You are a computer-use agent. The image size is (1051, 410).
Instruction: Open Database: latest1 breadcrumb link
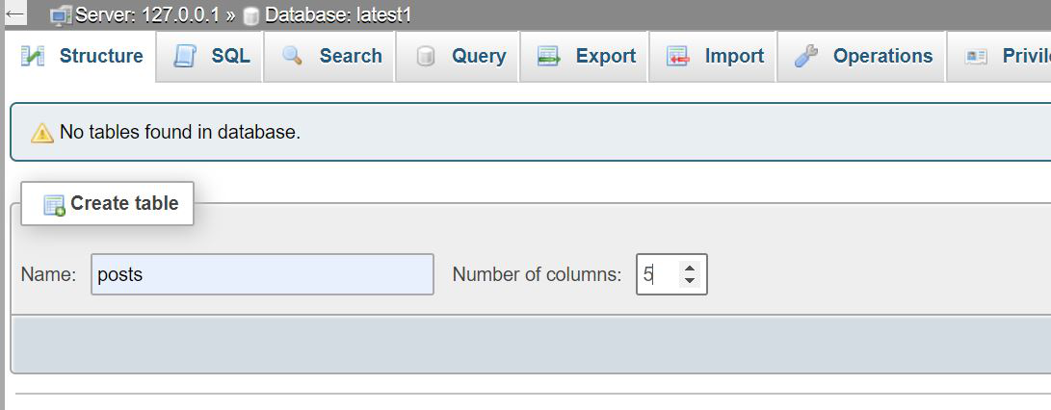[x=338, y=15]
